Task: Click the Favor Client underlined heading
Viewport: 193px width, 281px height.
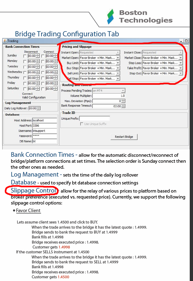Action: pyautogui.click(x=28, y=210)
